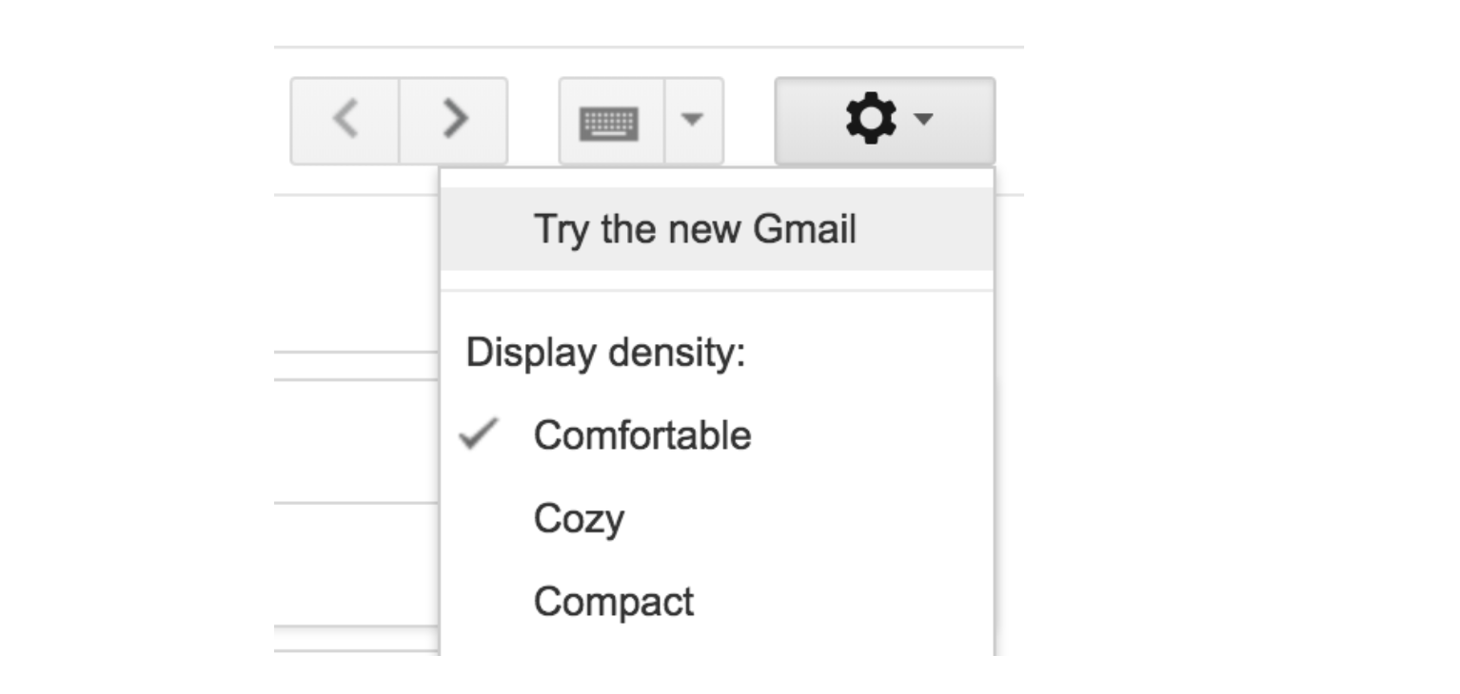Viewport: 1460px width, 694px height.
Task: Click the Display density heading
Action: [x=605, y=354]
